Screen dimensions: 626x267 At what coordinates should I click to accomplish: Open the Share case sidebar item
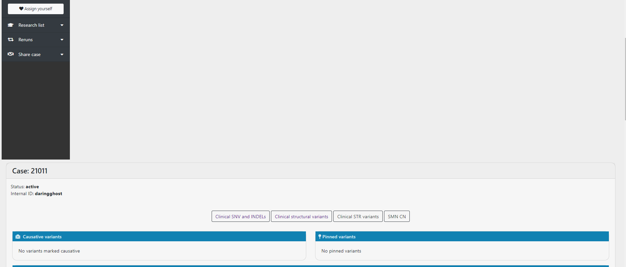point(36,54)
